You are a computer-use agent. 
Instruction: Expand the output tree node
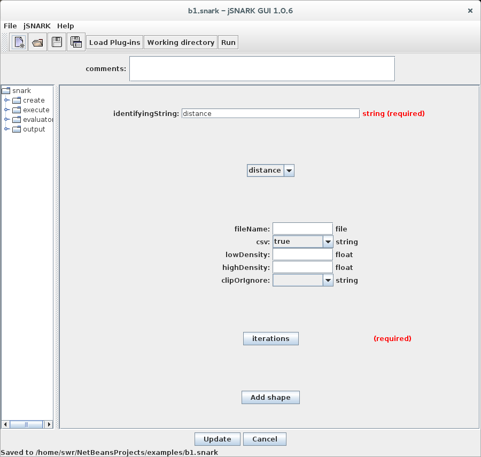(x=6, y=129)
